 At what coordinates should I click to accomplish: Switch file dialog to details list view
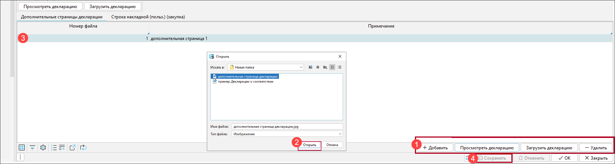pyautogui.click(x=339, y=67)
